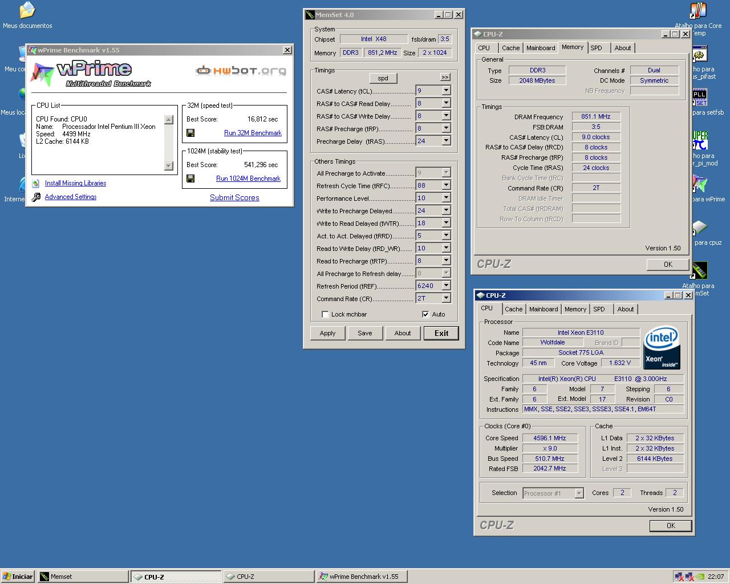The height and width of the screenshot is (584, 730).
Task: Click Install Missing Libraries link
Action: pyautogui.click(x=75, y=183)
